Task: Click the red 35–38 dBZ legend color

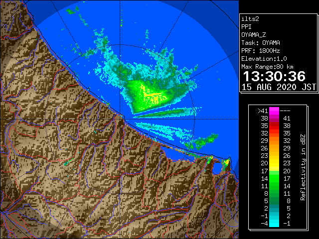Action: pos(274,126)
